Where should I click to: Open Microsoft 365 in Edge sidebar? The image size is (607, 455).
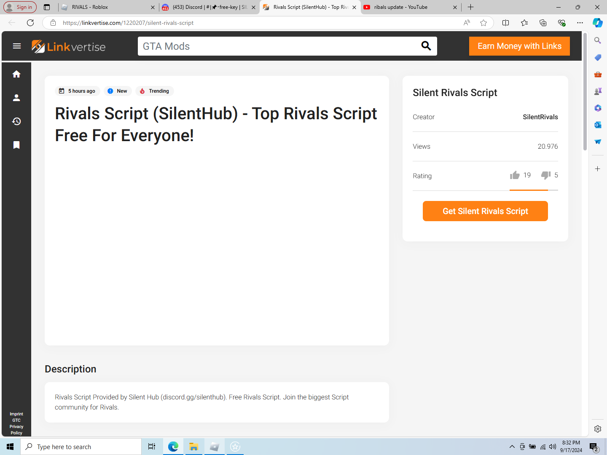coord(598,108)
